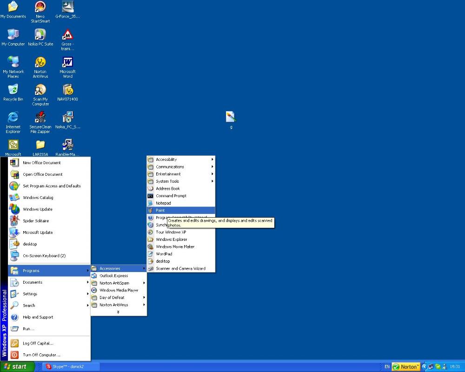Launch Nero StartSmart from the desktop
Image resolution: width=465 pixels, height=372 pixels.
(40, 12)
